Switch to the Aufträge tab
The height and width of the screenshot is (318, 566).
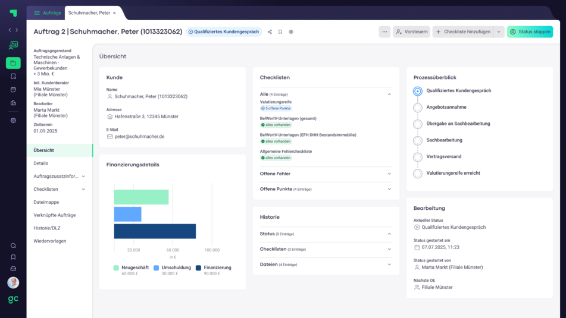click(47, 12)
